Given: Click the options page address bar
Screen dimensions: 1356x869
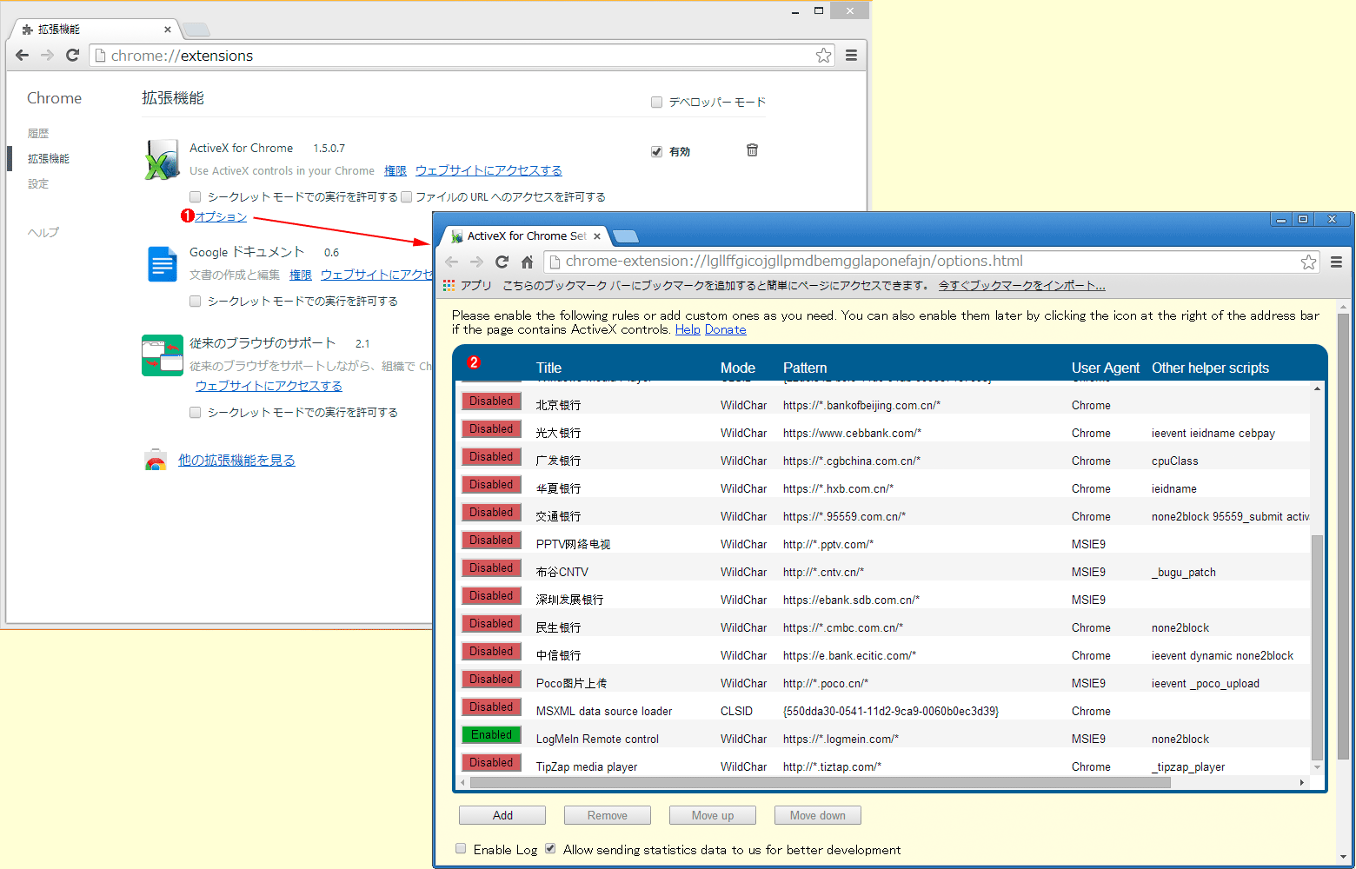Looking at the screenshot, I should tap(869, 261).
